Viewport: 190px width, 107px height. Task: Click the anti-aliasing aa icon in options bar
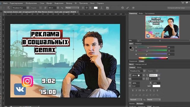[x=62, y=8]
